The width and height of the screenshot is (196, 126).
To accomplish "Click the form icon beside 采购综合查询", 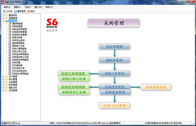I will pyautogui.click(x=10, y=40).
